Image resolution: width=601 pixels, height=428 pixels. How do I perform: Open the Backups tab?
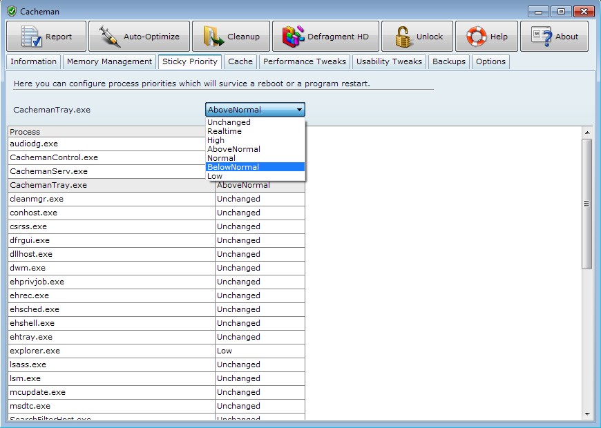point(449,61)
